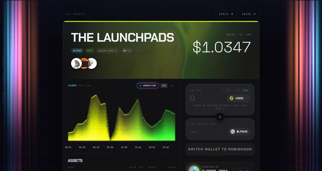Click the 15:46 chart time label
This screenshot has width=322, height=171.
(138, 147)
